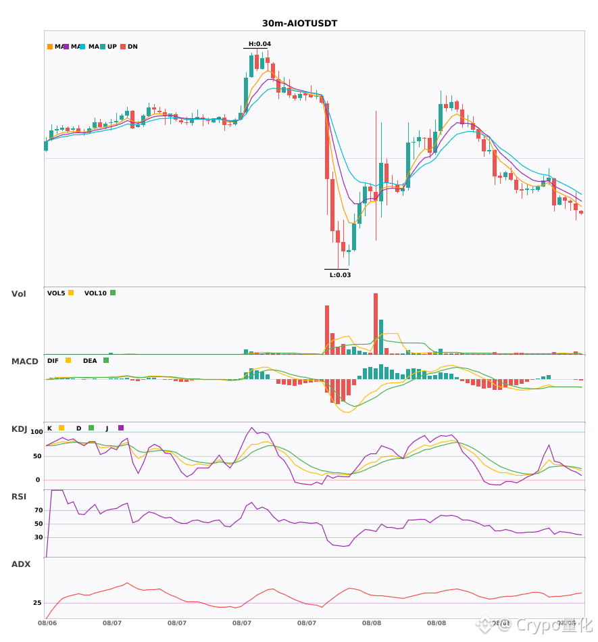Click the 08/06 date axis label
This screenshot has height=642, width=598.
tap(47, 623)
